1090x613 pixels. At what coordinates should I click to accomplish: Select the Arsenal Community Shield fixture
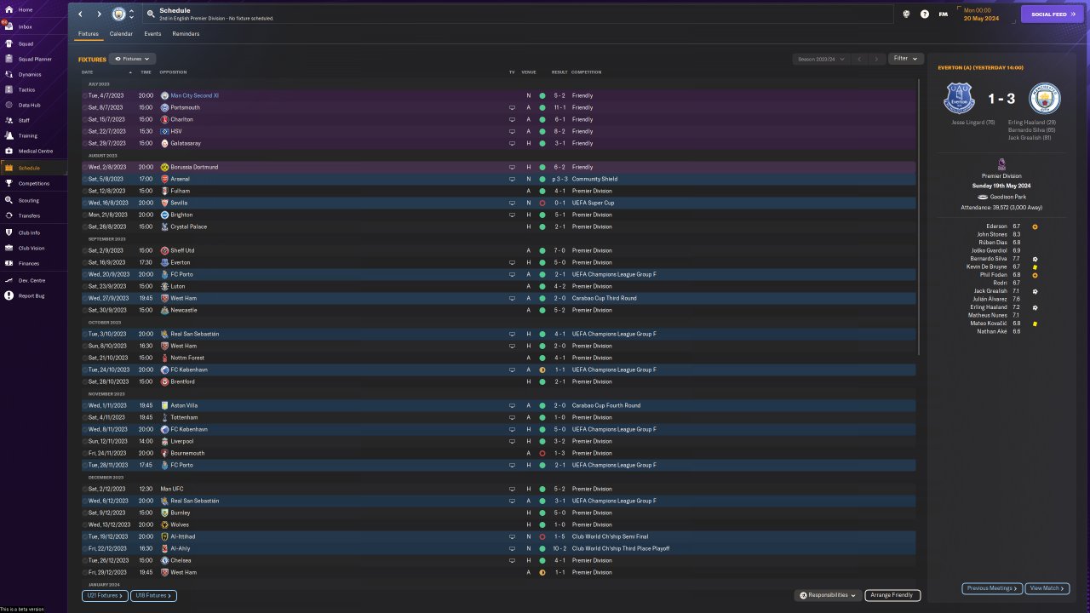[499, 179]
